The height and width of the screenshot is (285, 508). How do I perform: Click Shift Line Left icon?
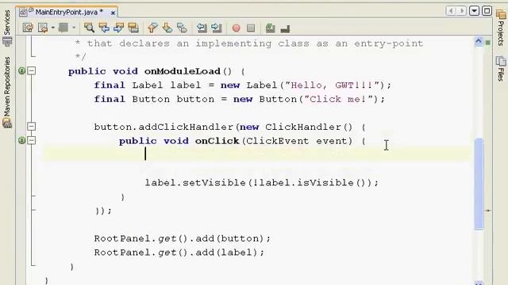(202, 28)
